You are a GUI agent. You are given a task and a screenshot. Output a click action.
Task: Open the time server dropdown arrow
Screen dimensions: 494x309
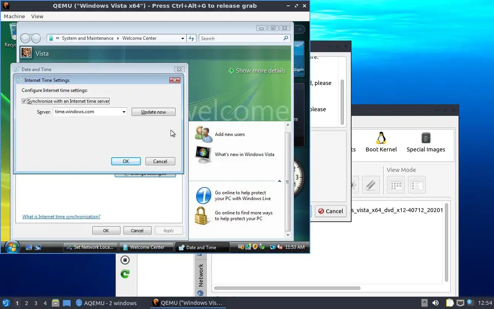point(124,112)
